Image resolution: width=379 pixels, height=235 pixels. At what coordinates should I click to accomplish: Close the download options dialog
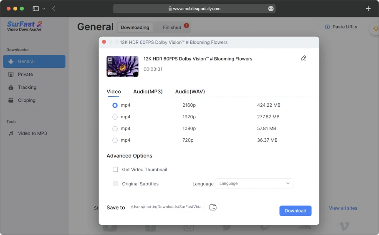coord(104,42)
